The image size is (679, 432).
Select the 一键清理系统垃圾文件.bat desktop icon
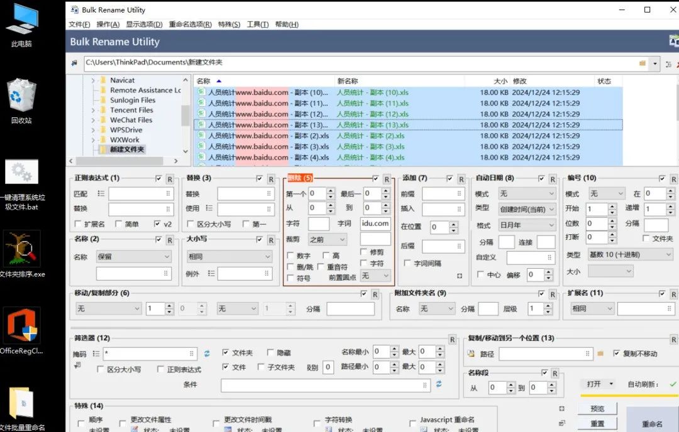tap(21, 184)
